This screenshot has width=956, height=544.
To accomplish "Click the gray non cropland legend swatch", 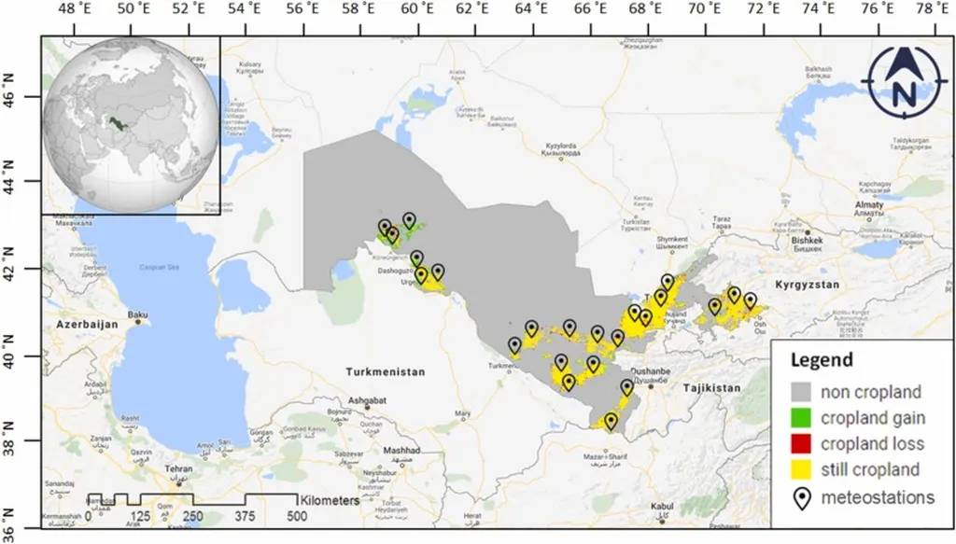I will coord(800,392).
